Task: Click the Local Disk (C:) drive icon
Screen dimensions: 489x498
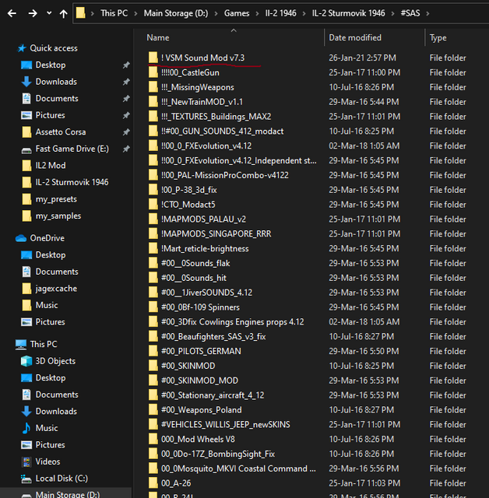Action: (x=26, y=479)
